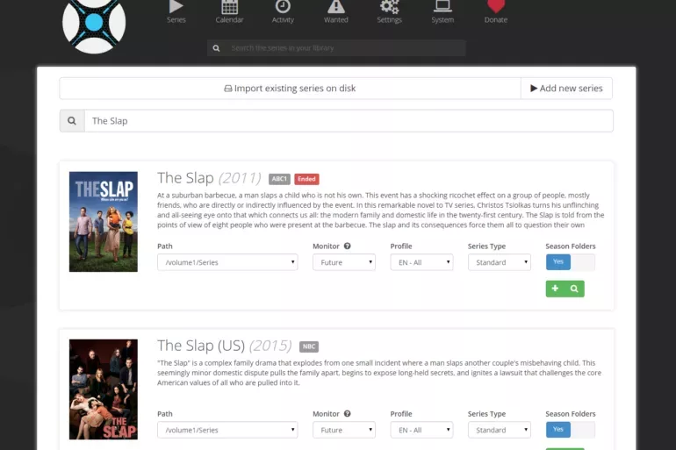Open the System page
Screen dimensions: 676x450
pos(442,12)
